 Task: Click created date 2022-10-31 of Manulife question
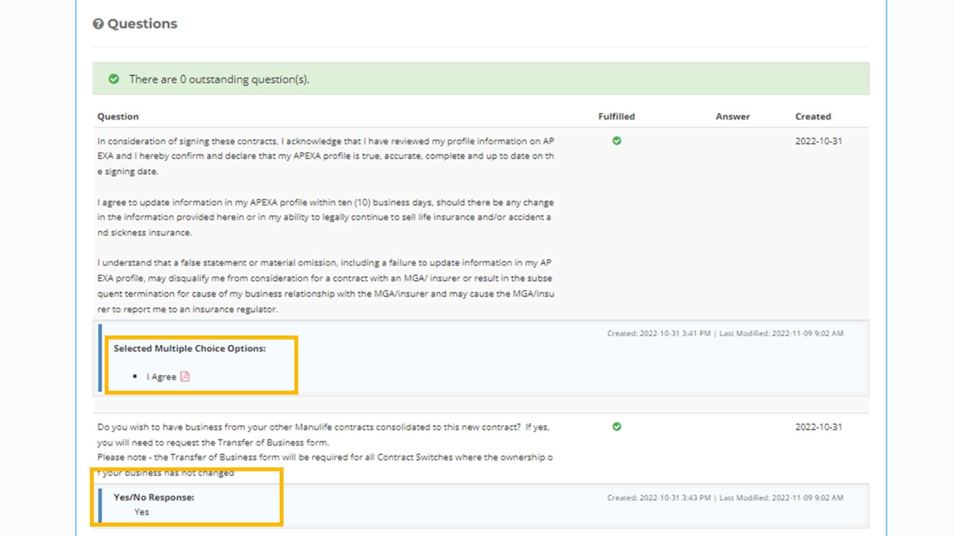point(818,427)
